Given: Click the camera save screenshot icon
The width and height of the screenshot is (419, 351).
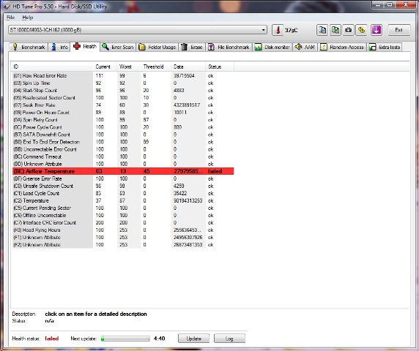Looking at the screenshot, I should click(x=349, y=30).
